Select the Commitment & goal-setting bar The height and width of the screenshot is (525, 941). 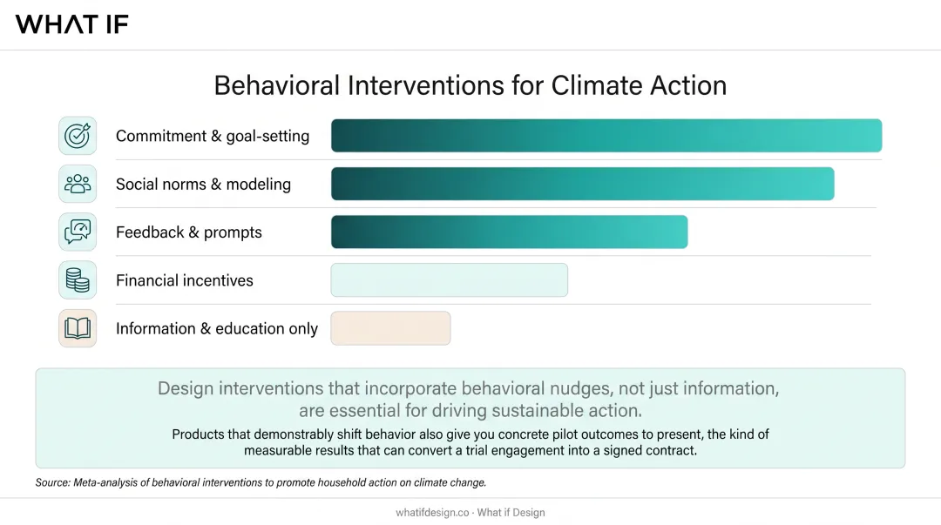tap(606, 136)
